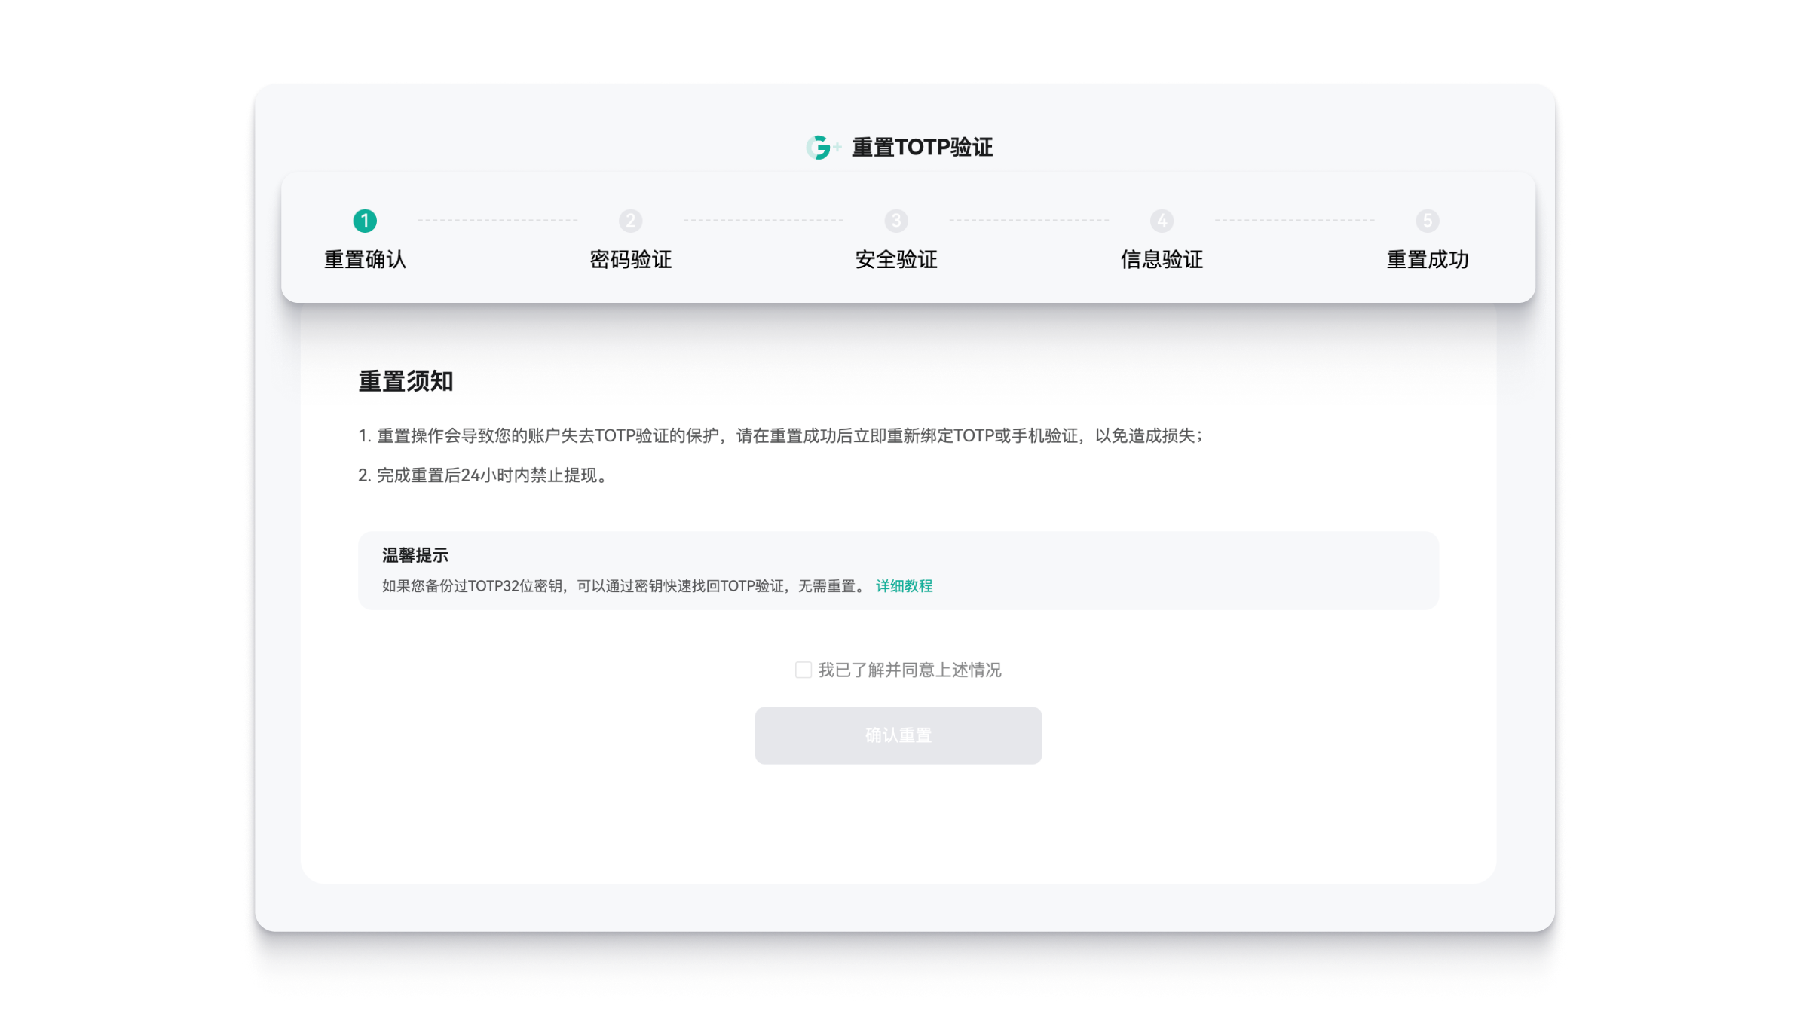Click step 2 number circle
This screenshot has width=1809, height=1017.
(x=630, y=221)
